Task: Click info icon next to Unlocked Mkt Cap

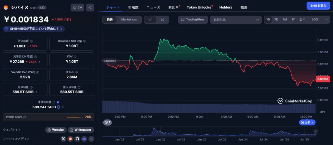Action: pyautogui.click(x=84, y=41)
